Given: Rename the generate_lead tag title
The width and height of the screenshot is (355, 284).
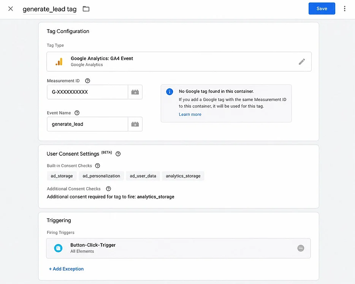Looking at the screenshot, I should (x=49, y=9).
